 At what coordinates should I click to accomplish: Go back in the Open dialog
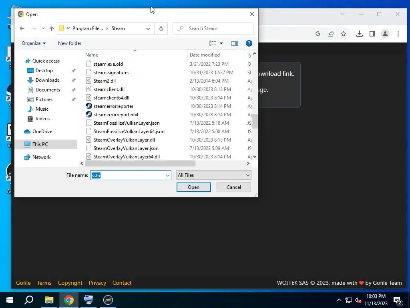pyautogui.click(x=22, y=28)
